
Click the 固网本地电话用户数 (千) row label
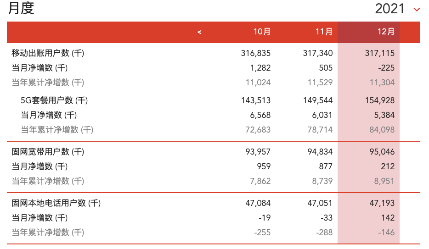coord(56,203)
